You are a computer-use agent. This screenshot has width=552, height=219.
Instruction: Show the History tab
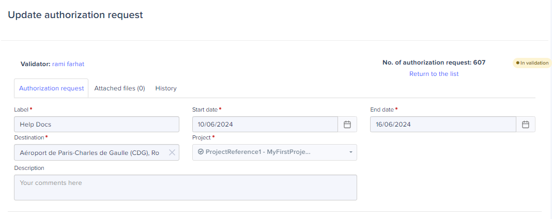pos(166,88)
